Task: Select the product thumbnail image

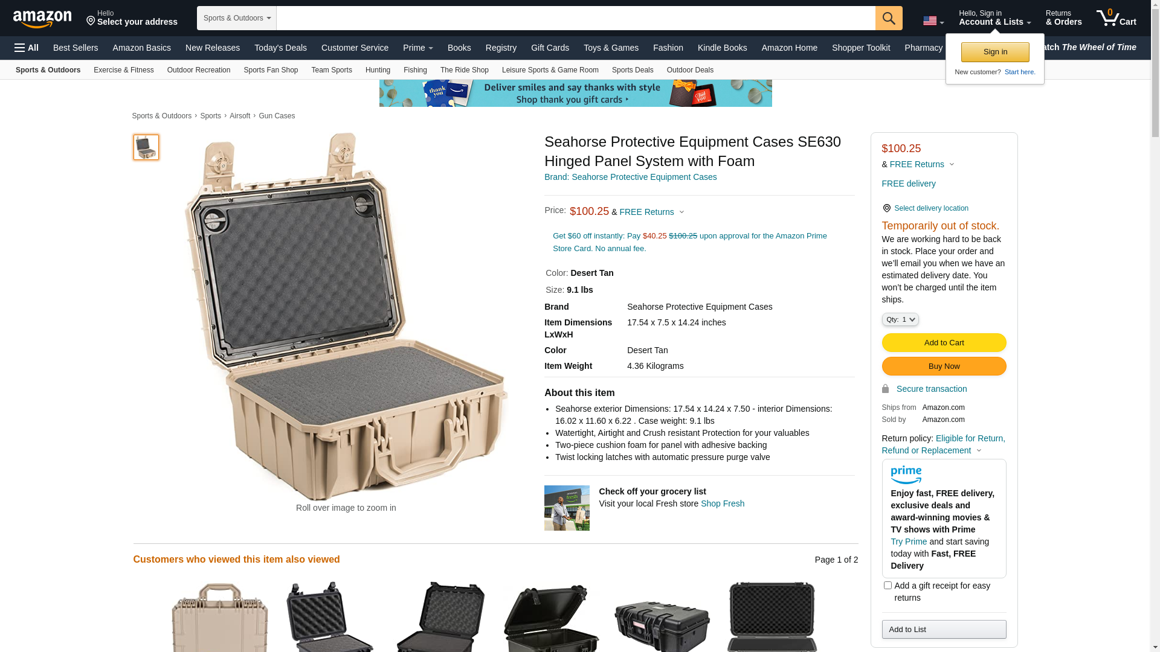Action: 146,147
